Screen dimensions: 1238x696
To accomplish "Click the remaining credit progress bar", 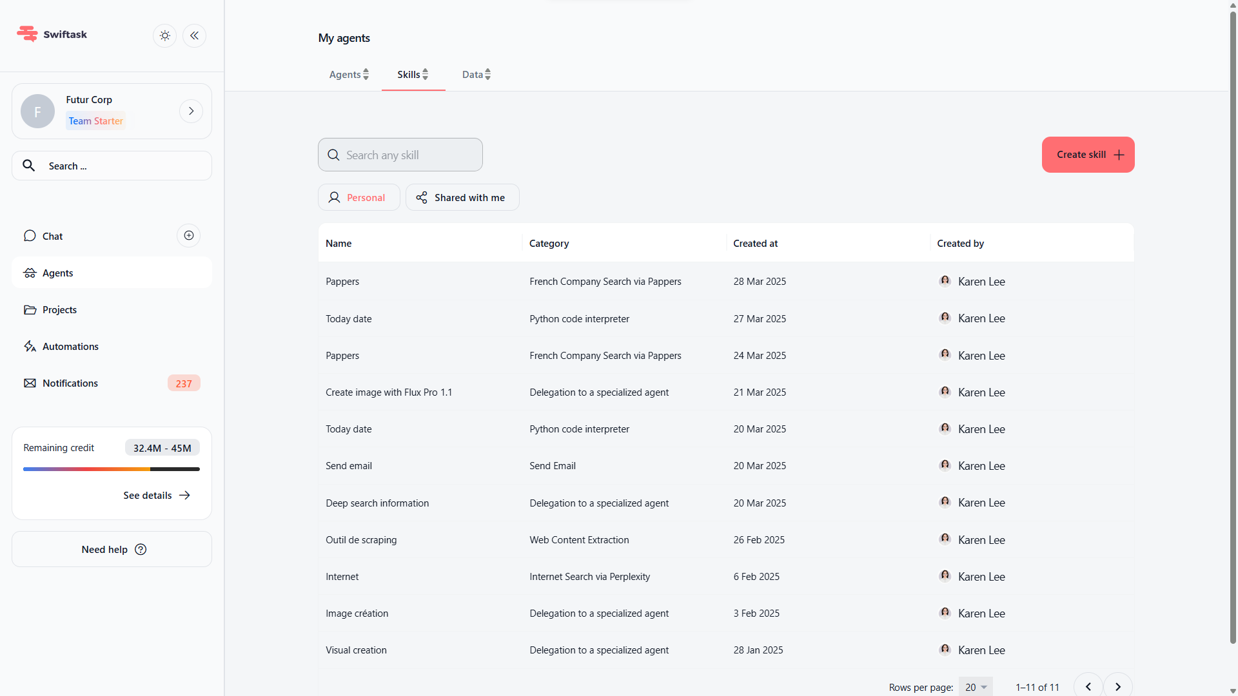I will 112,469.
